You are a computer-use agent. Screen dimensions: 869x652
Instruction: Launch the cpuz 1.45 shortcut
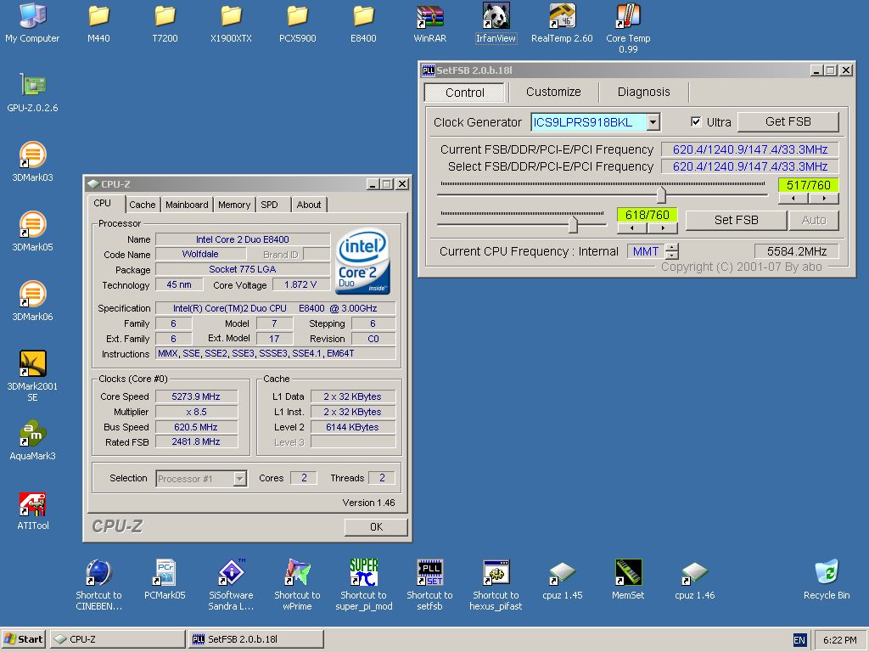(562, 580)
